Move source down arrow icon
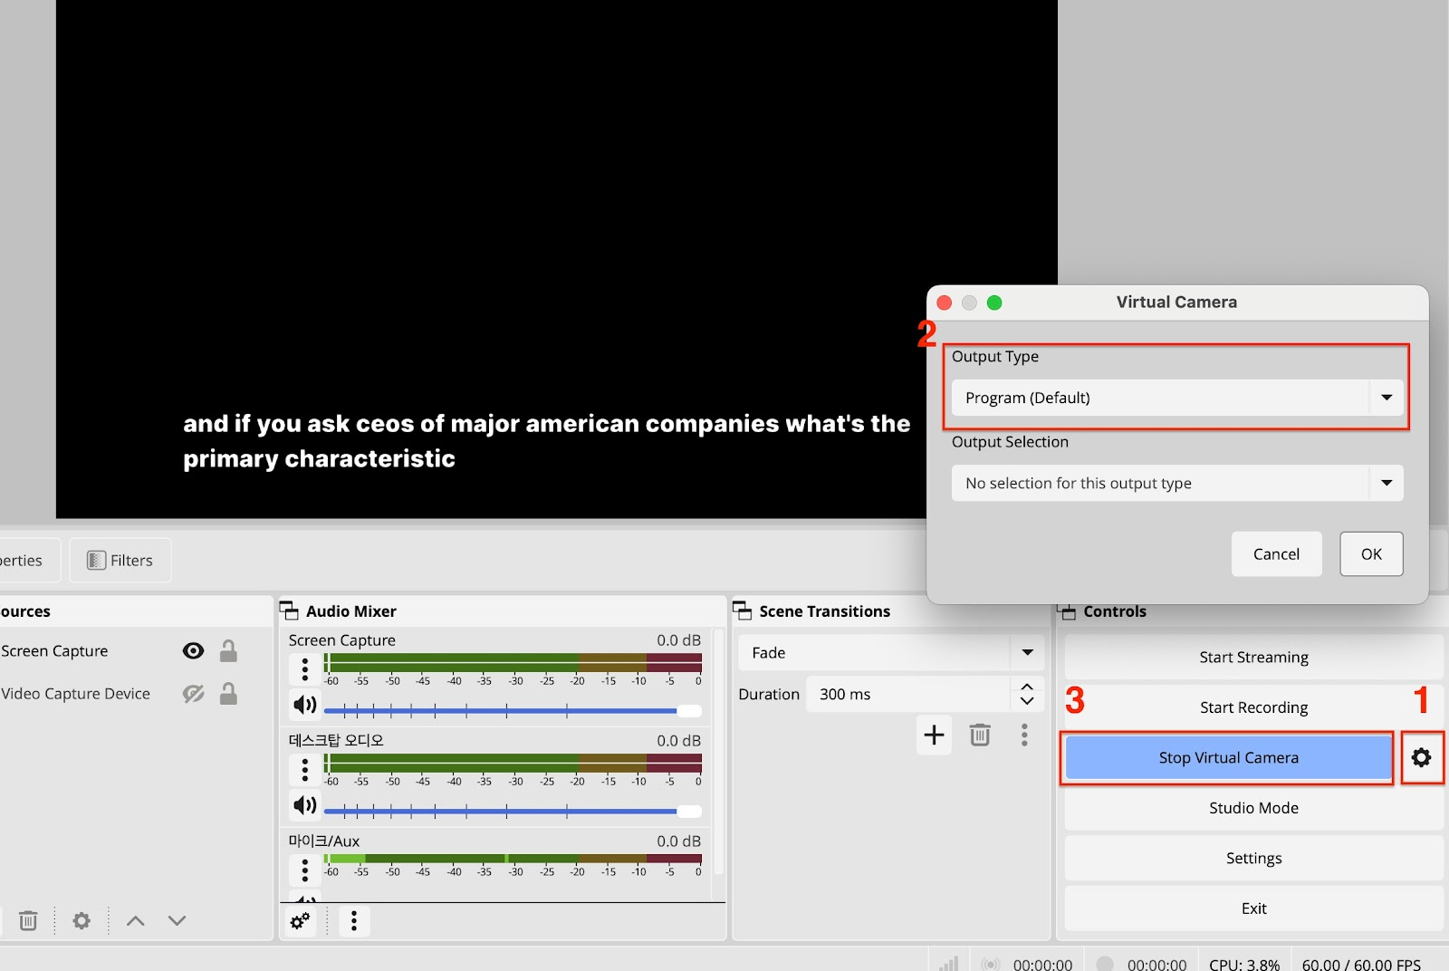This screenshot has height=971, width=1449. tap(177, 921)
